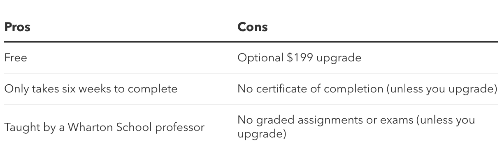Select Taught by a Wharton School professor
The height and width of the screenshot is (153, 502).
[x=104, y=127]
